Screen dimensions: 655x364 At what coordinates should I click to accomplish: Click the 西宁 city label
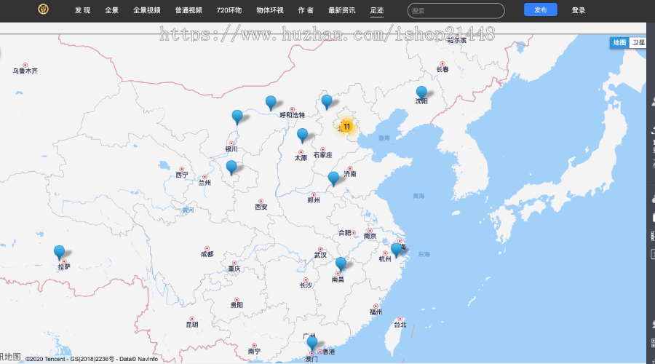[x=182, y=175]
